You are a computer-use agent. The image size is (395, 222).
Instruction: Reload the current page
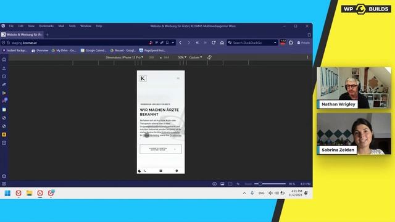pyautogui.click(x=214, y=43)
